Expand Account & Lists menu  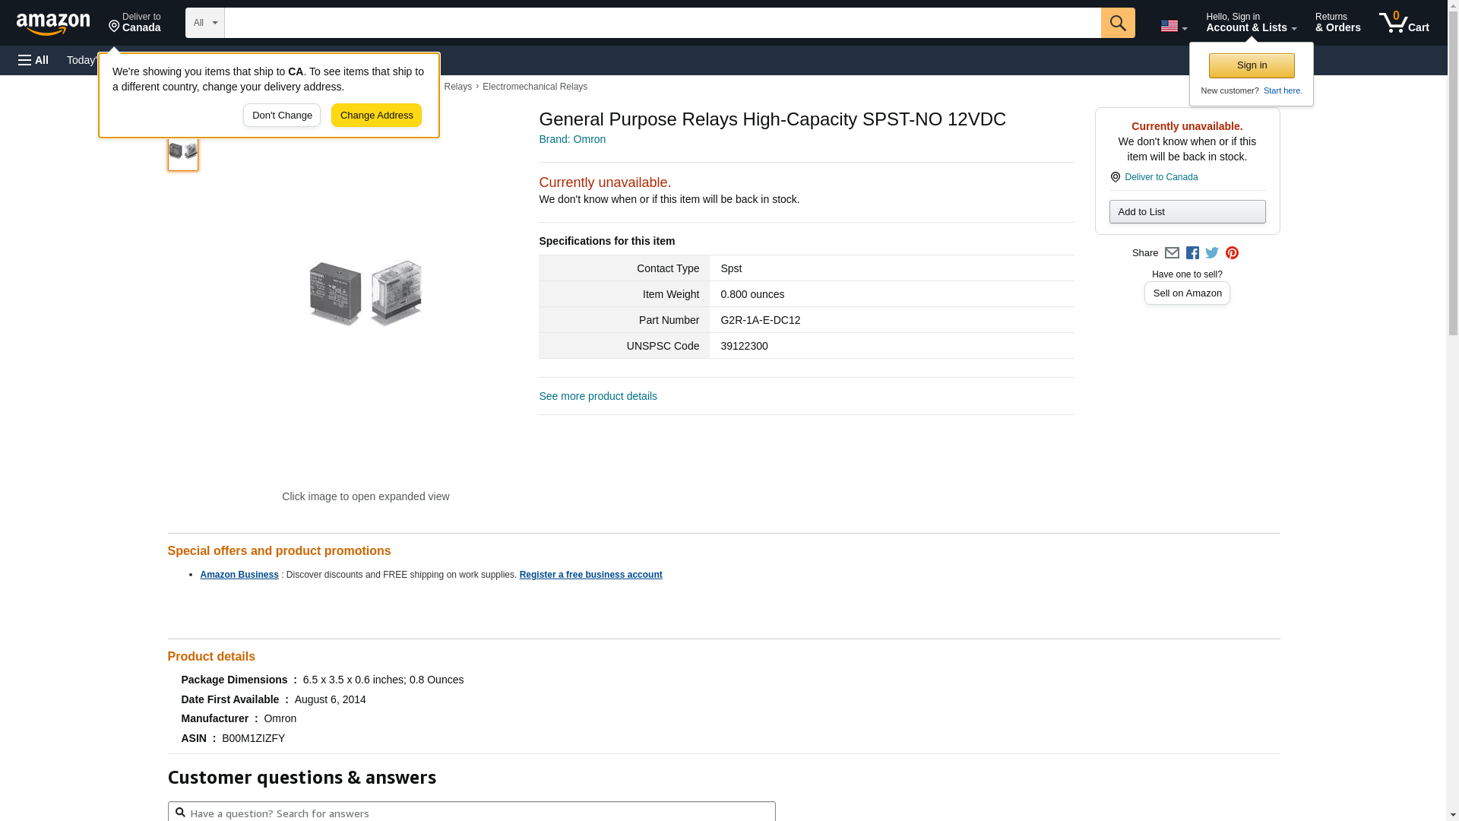(1251, 23)
